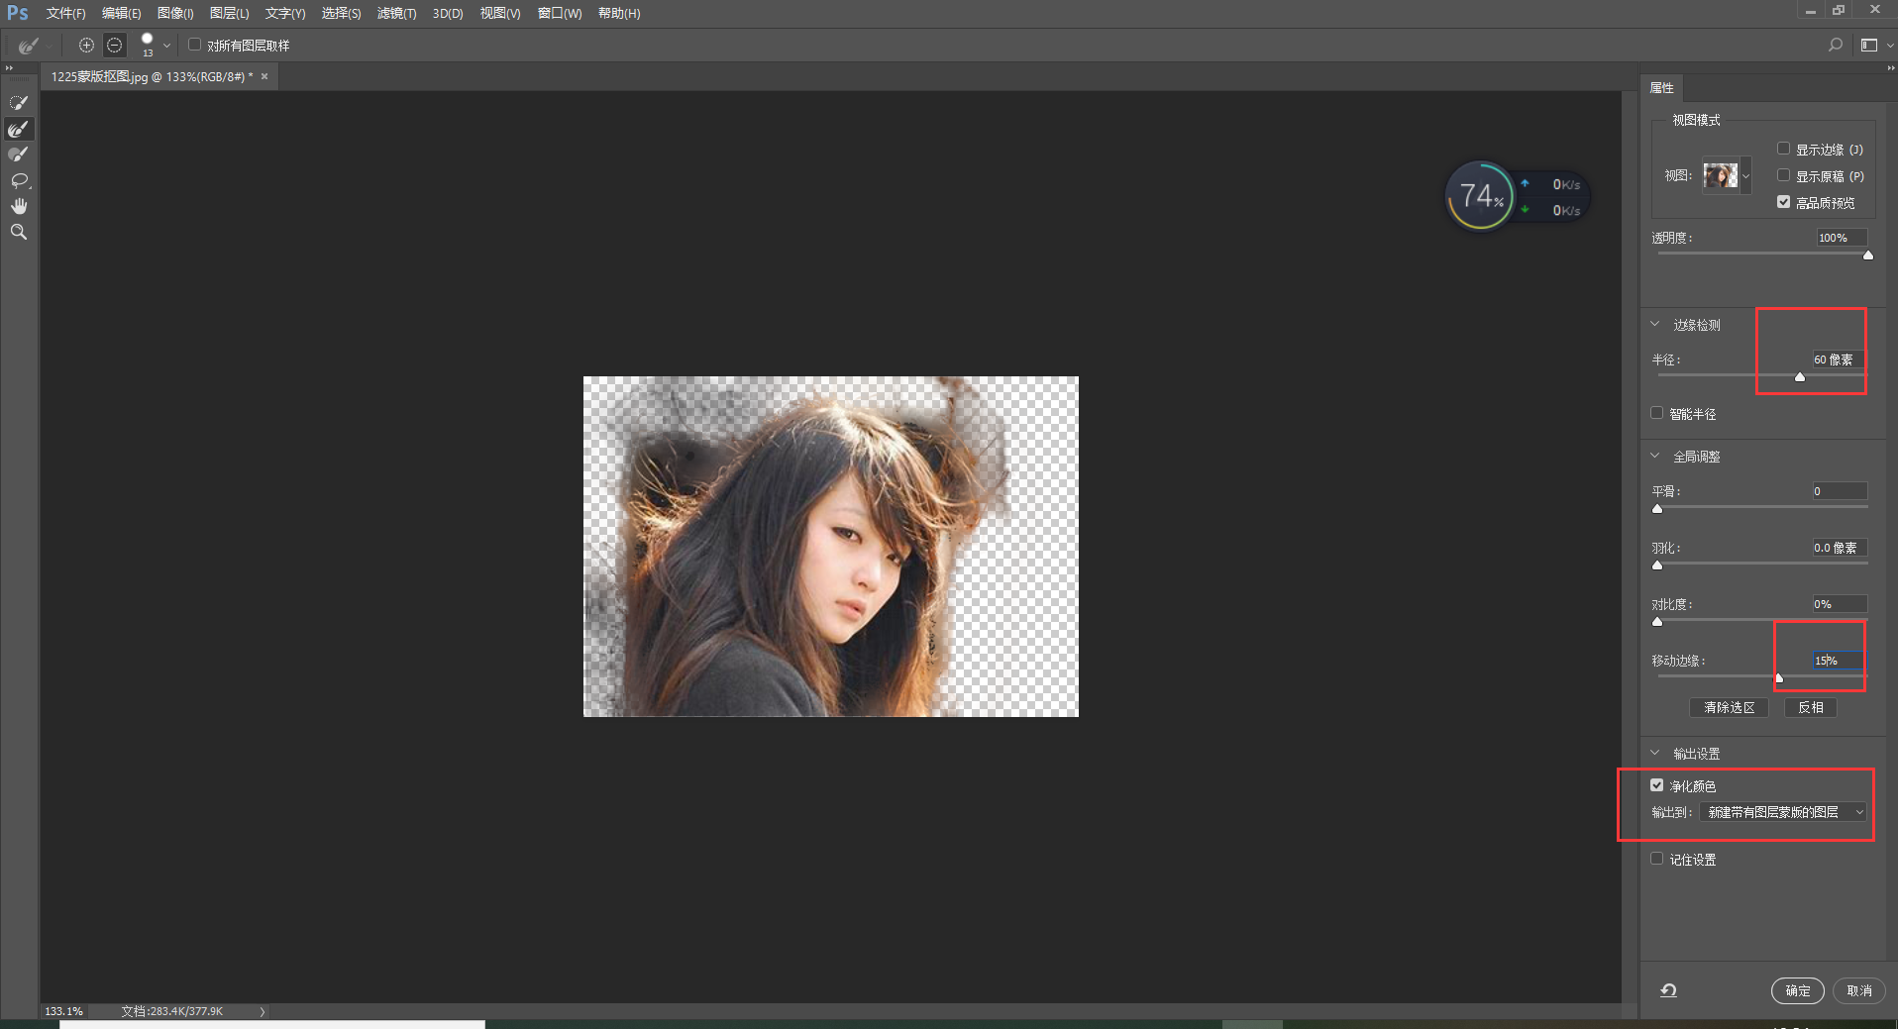Click the 确定 button

click(x=1797, y=990)
